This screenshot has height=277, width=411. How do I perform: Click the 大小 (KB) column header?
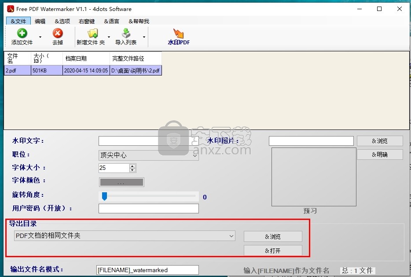point(47,58)
